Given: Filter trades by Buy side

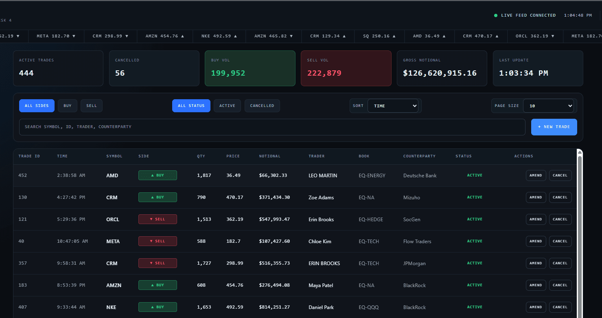Looking at the screenshot, I should 68,106.
